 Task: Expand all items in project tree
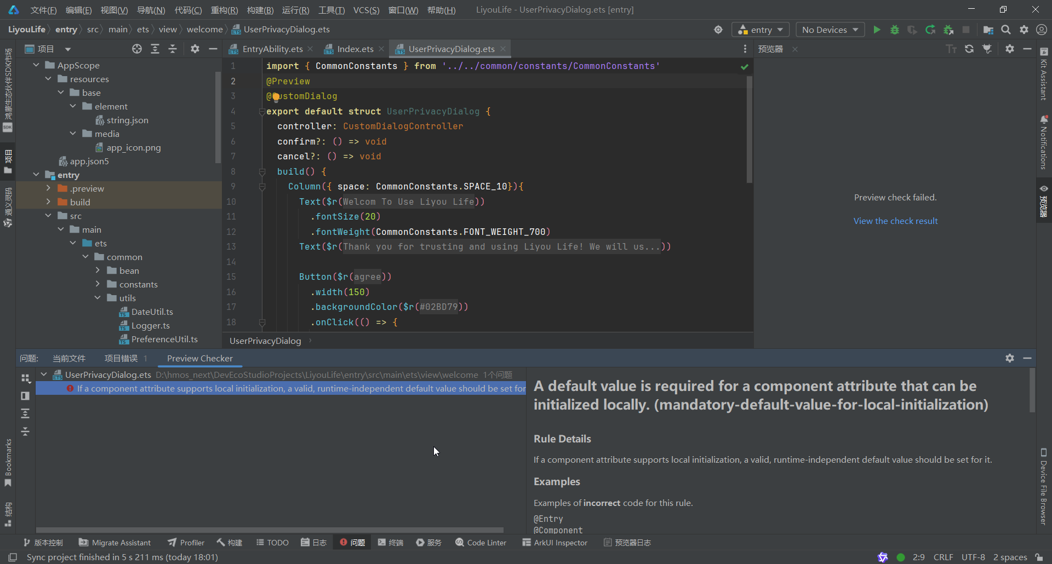point(155,49)
